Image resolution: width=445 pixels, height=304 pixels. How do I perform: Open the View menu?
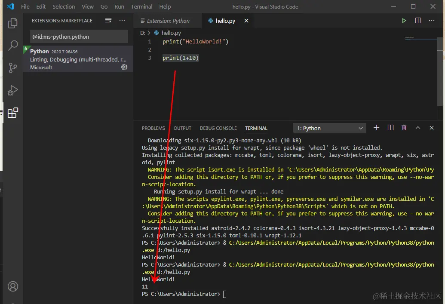[88, 6]
